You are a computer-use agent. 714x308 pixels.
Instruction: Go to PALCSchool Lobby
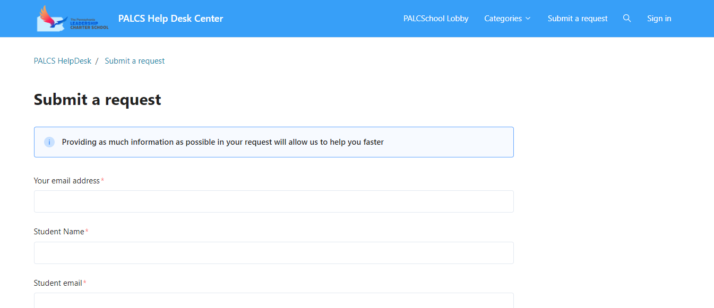(x=436, y=19)
